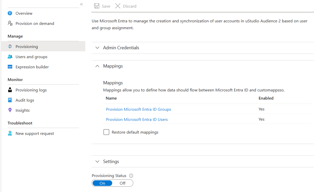314x192 pixels.
Task: Select Provisioning in the sidebar
Action: pos(43,46)
